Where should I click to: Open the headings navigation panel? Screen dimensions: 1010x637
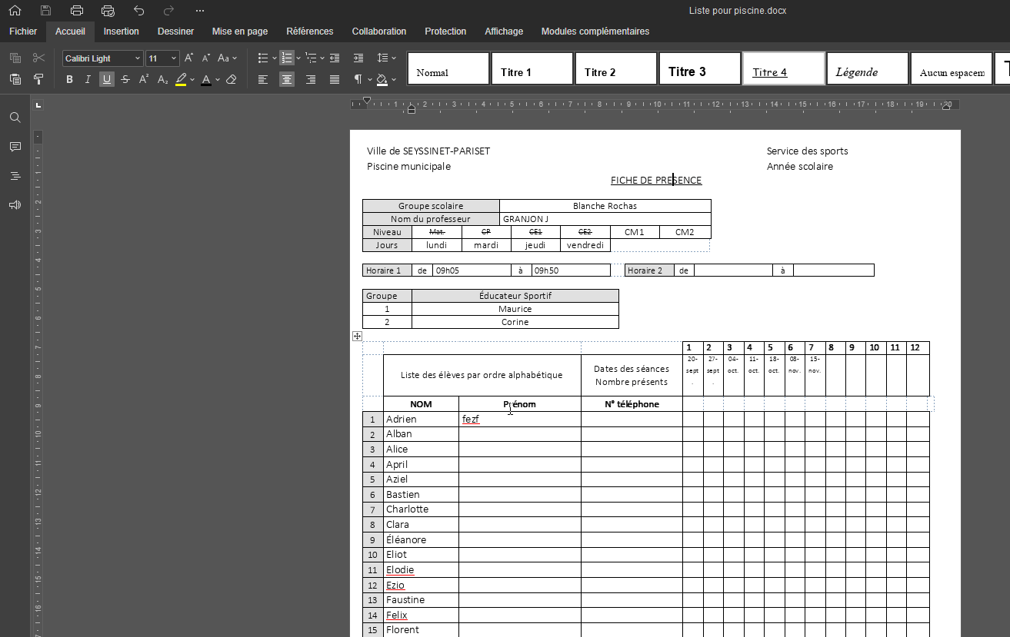pos(15,176)
